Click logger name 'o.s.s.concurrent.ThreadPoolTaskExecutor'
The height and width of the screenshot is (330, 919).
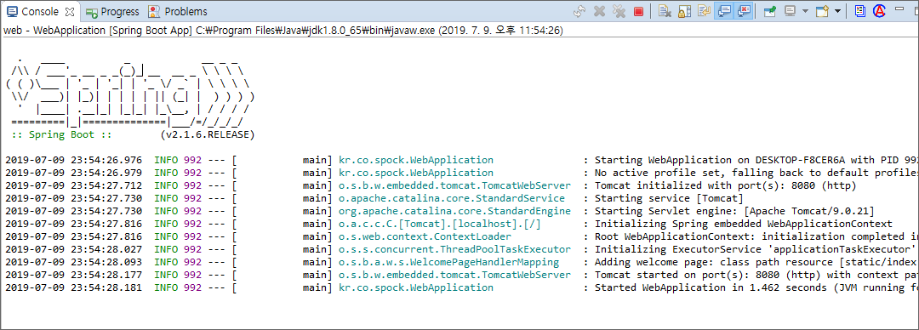pos(454,249)
